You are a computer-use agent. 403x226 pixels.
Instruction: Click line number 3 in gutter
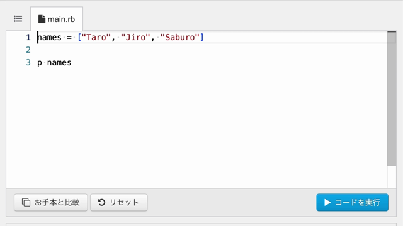coord(28,62)
